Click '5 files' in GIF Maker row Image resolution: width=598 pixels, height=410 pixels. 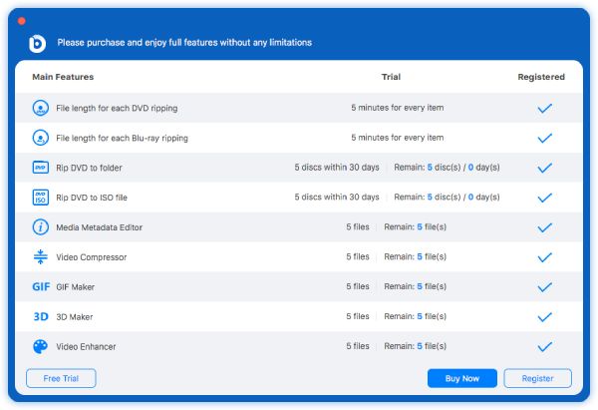point(358,286)
